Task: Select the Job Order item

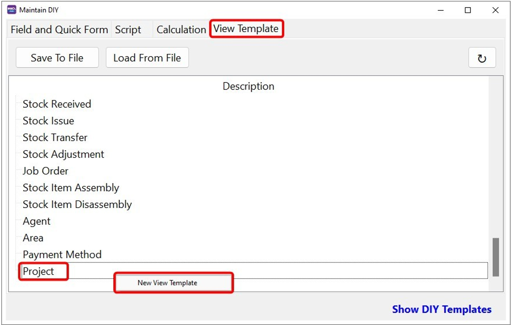Action: [x=46, y=171]
